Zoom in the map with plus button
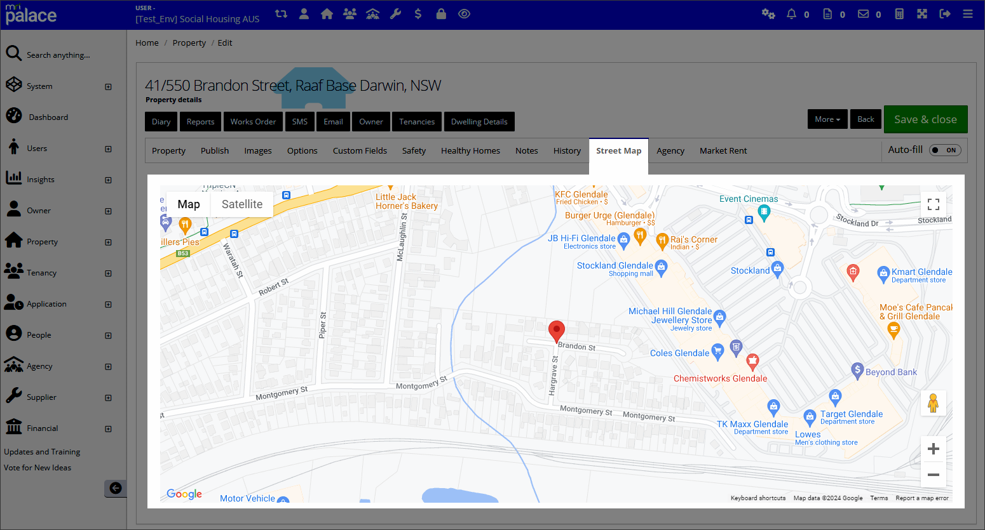The image size is (985, 530). pos(934,449)
